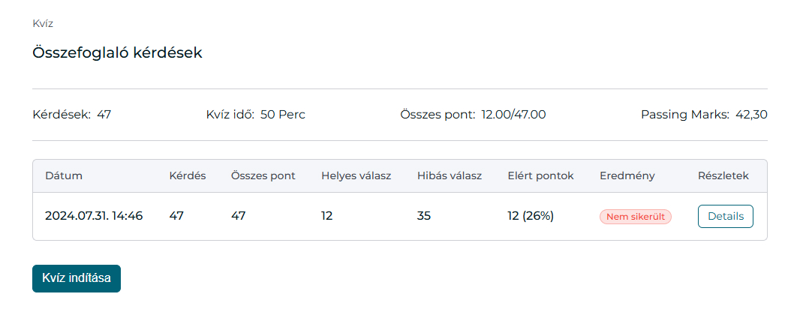Screen dimensions: 809x330
Task: Select the Hibás válasz column header
Action: [450, 175]
